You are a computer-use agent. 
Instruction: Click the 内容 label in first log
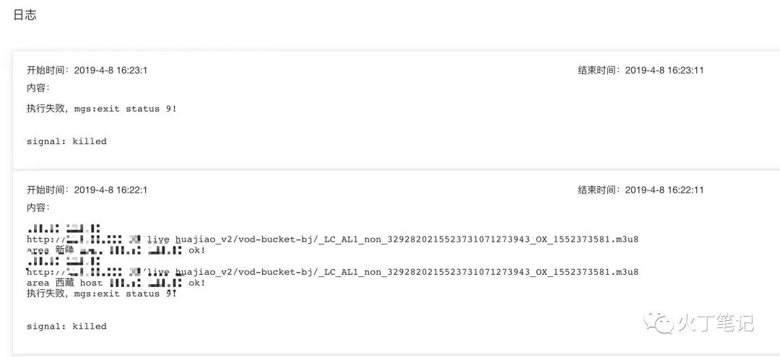(38, 88)
